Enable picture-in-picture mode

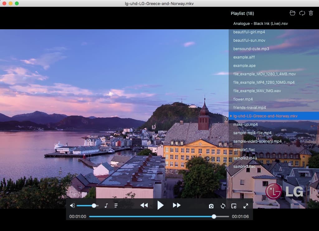234,206
